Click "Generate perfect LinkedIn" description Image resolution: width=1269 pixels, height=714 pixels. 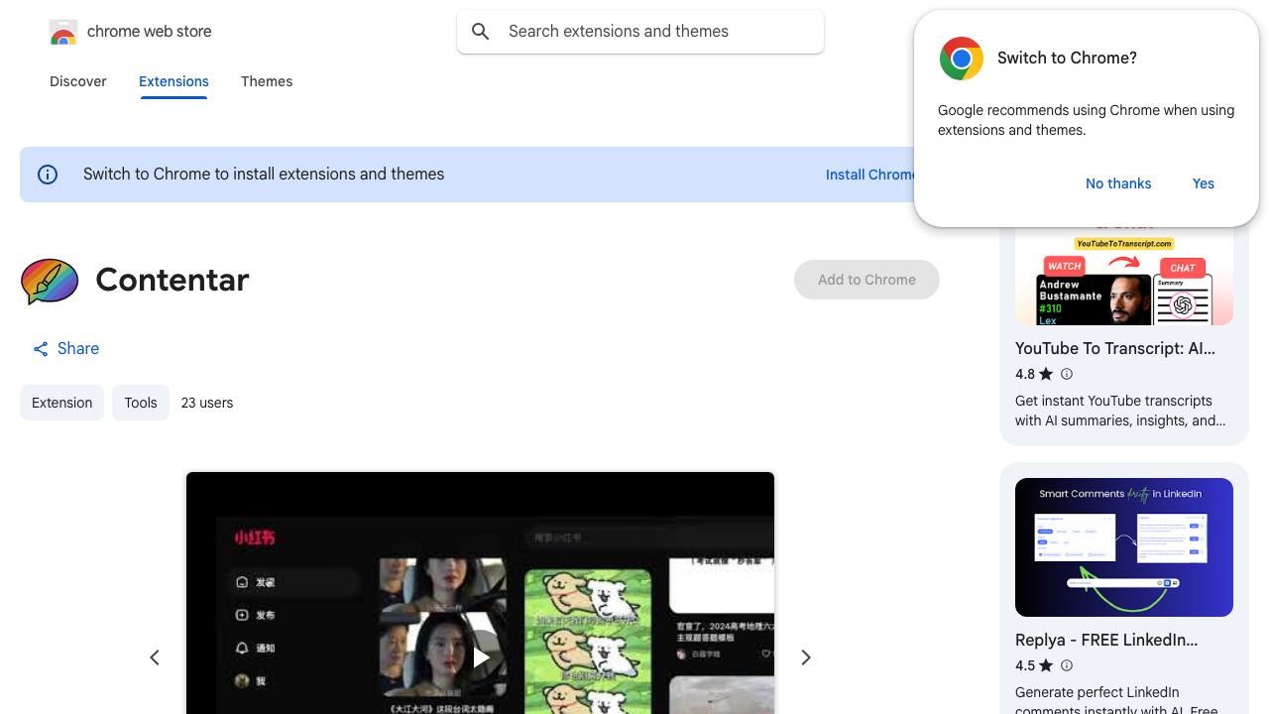[1118, 701]
